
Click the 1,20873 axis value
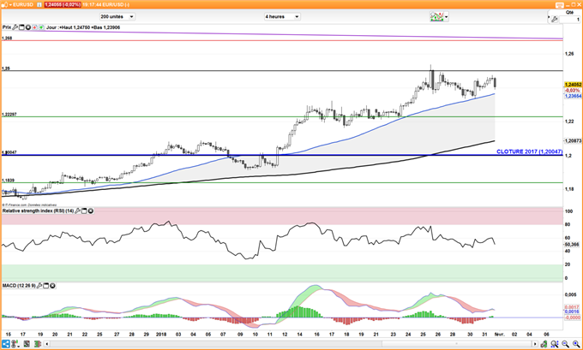[x=573, y=140]
